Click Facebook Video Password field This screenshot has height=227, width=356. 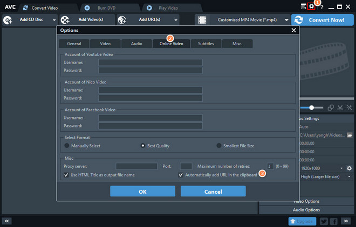[150, 126]
